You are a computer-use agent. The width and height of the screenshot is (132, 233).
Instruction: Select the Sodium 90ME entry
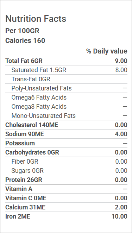point(25,134)
